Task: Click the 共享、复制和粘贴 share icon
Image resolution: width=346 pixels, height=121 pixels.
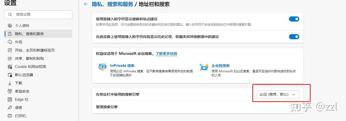Action: (10, 58)
